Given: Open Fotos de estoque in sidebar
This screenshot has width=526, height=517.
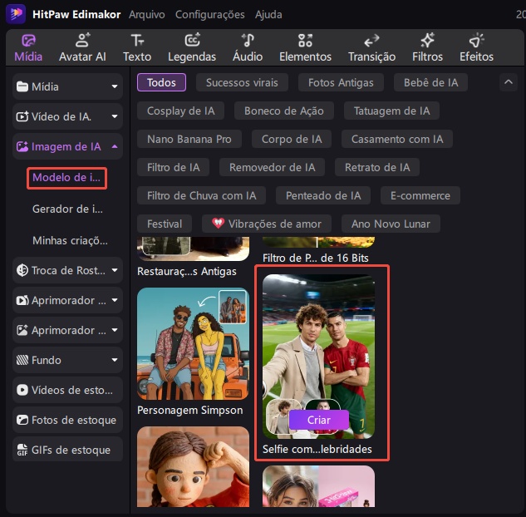Looking at the screenshot, I should pyautogui.click(x=67, y=420).
